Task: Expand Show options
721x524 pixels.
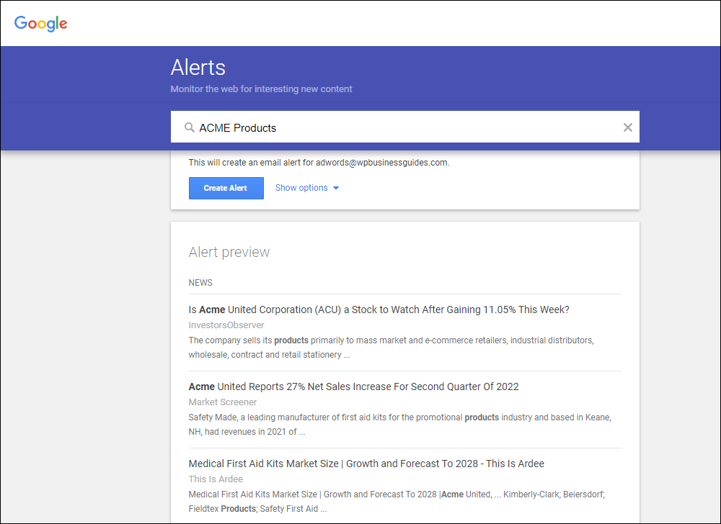Action: tap(306, 188)
